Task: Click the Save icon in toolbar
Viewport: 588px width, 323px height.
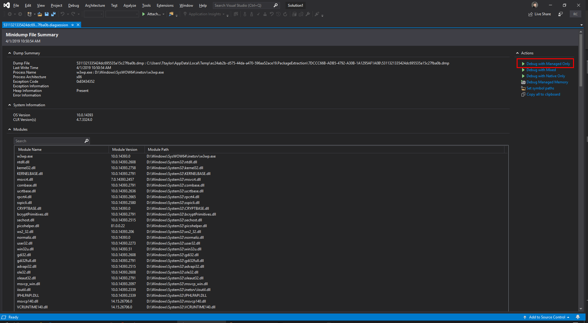Action: tap(47, 14)
